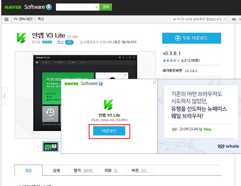The width and height of the screenshot is (241, 186).
Task: Open the search box dropdown arrow
Action: 96,7
